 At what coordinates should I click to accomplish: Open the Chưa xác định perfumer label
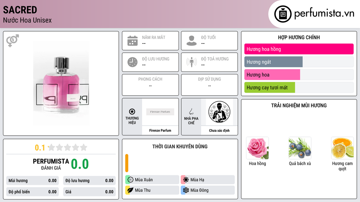tap(219, 130)
